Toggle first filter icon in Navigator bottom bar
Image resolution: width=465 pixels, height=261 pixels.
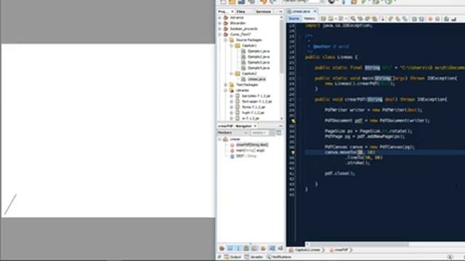[222, 248]
